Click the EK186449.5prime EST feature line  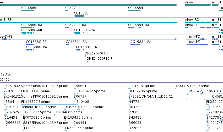(x=48, y=94)
